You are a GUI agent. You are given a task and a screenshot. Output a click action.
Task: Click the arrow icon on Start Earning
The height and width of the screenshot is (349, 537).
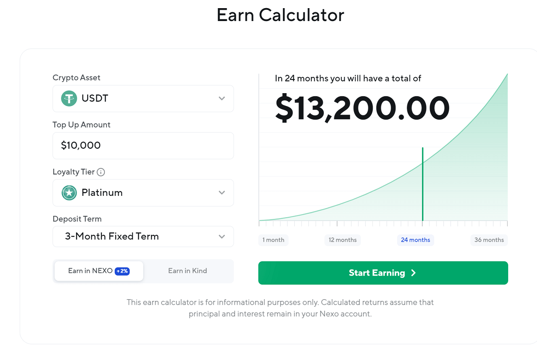coord(413,273)
